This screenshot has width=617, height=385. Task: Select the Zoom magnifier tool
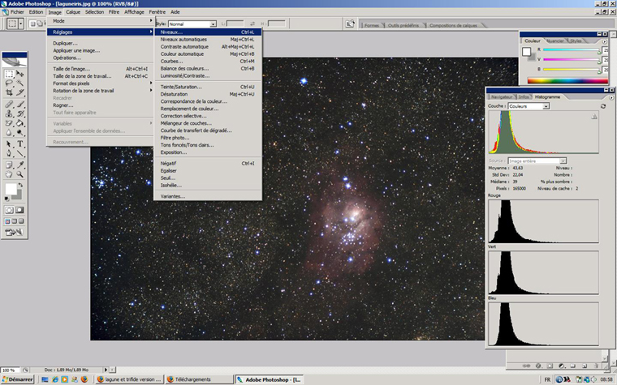[x=20, y=173]
